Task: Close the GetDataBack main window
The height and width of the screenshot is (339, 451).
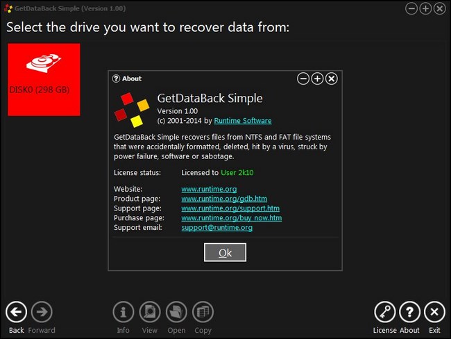Action: tap(440, 8)
